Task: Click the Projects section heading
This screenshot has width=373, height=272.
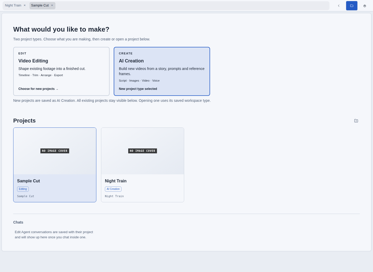Action: 24,121
